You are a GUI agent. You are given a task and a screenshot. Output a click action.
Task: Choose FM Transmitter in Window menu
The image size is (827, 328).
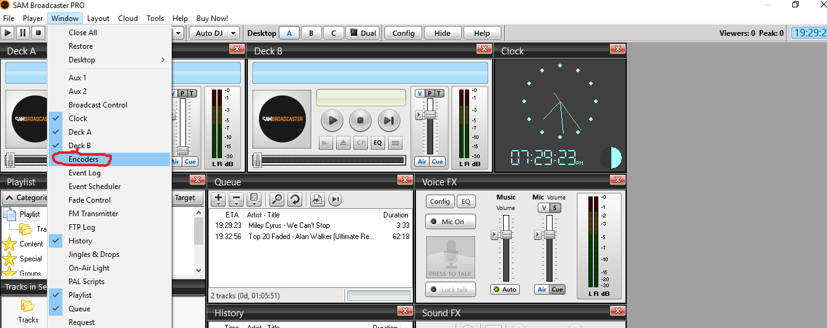(109, 214)
